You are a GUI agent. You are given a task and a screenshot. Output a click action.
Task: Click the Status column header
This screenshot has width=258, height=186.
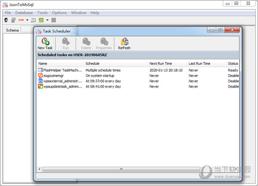233,64
